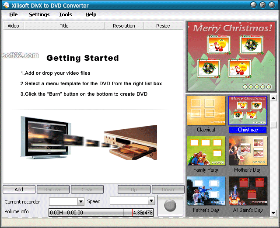Image resolution: width=280 pixels, height=228 pixels.
Task: Pick the Father's Day template
Action: pos(206,191)
